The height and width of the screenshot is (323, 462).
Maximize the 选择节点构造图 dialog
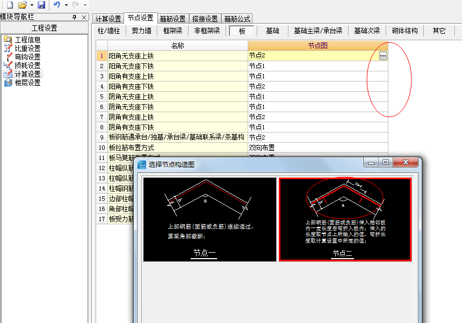point(386,162)
